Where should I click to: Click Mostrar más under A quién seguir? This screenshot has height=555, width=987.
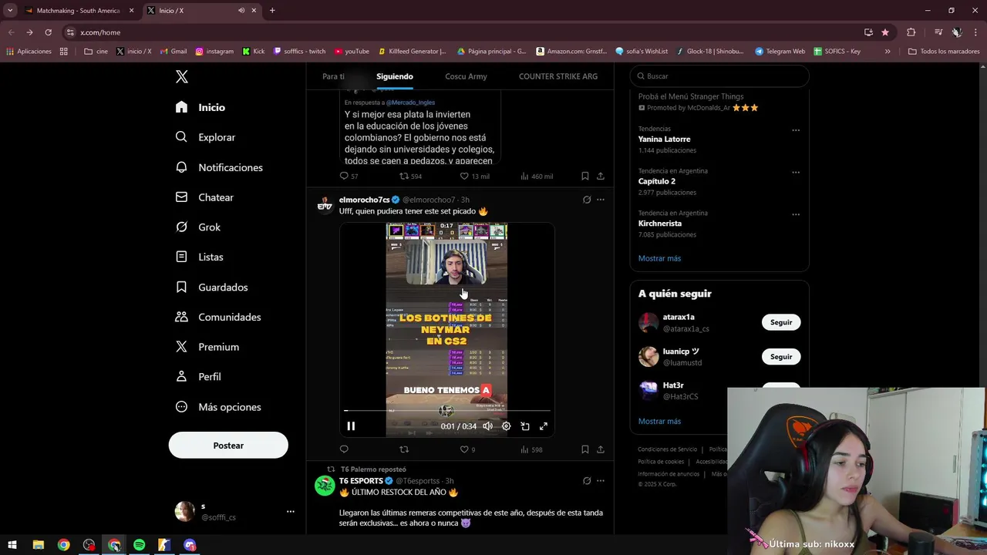coord(659,422)
